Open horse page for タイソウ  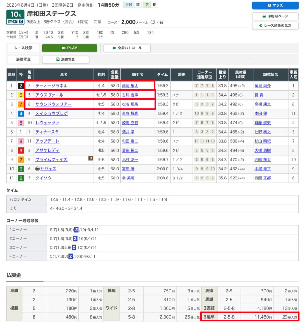point(43,178)
